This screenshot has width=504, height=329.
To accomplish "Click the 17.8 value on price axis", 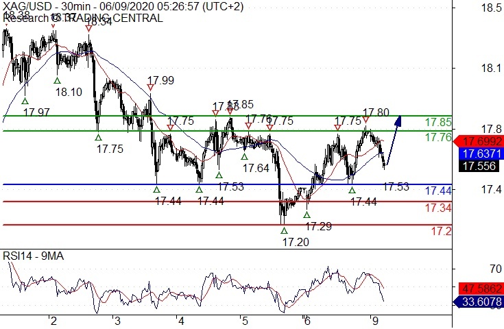I will tap(492, 130).
